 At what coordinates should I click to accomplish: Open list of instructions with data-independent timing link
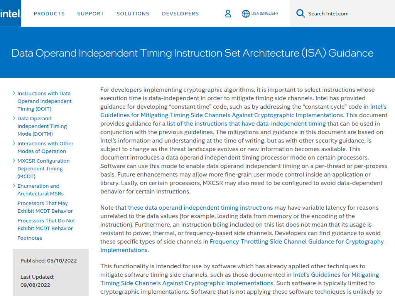click(246, 124)
